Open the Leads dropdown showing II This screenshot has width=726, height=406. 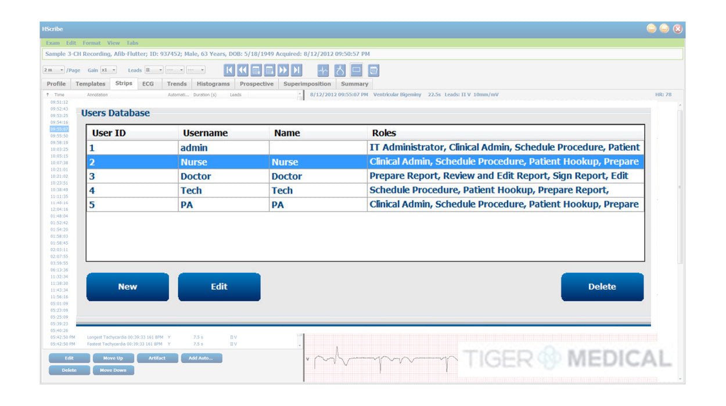pos(153,70)
